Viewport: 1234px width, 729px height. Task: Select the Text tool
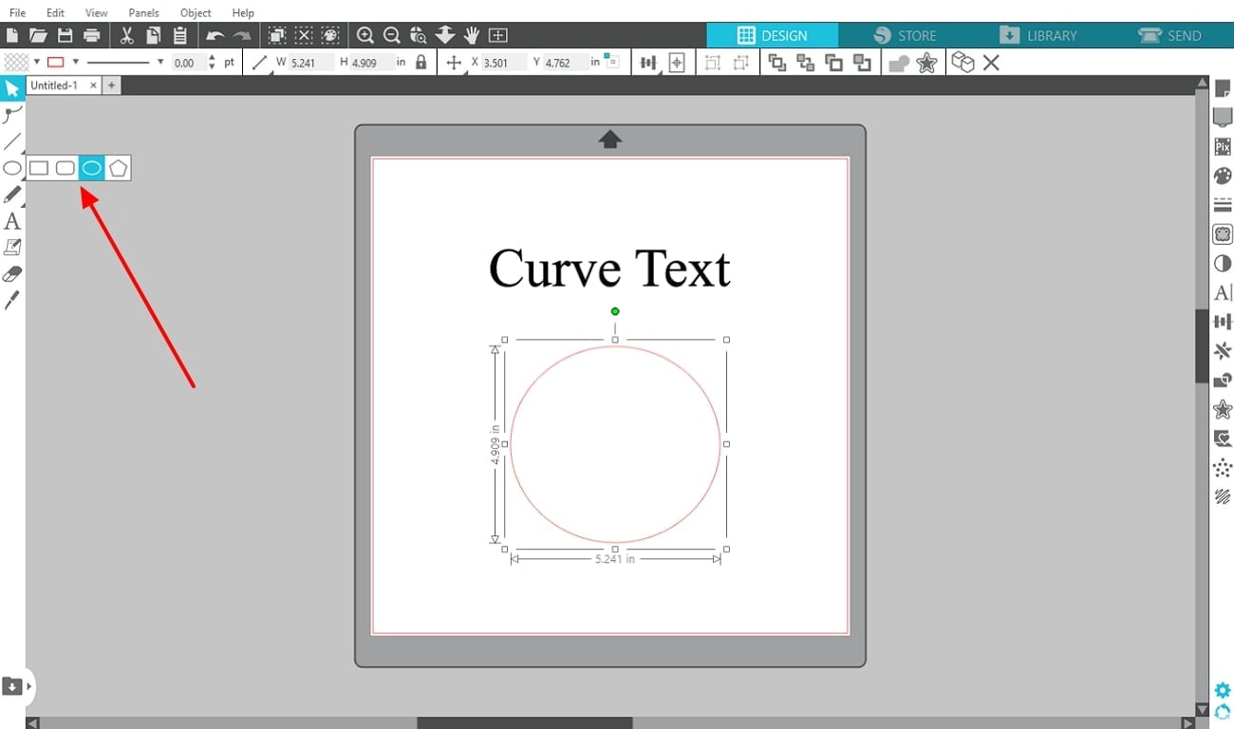pos(12,221)
